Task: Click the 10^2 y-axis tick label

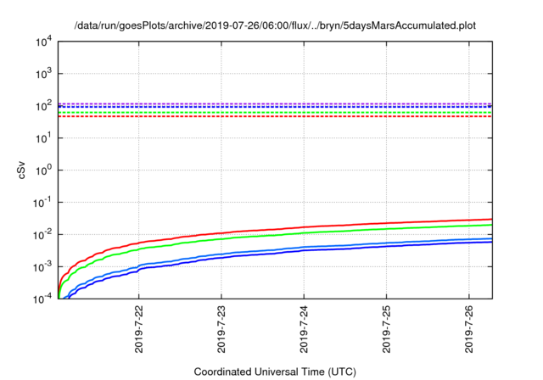Action: pyautogui.click(x=44, y=106)
